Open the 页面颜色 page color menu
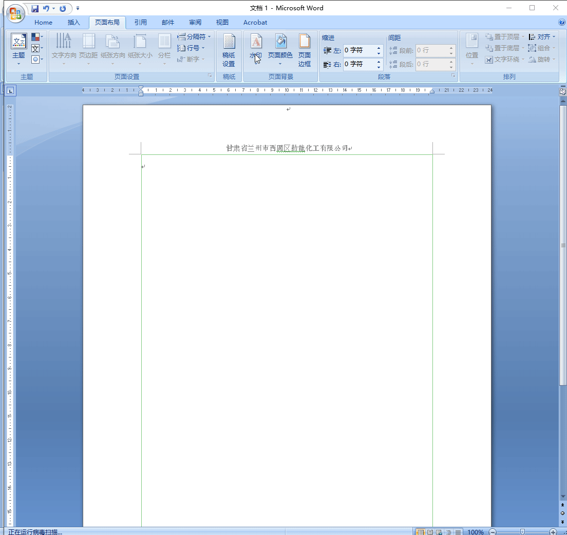The width and height of the screenshot is (567, 535). click(x=280, y=49)
